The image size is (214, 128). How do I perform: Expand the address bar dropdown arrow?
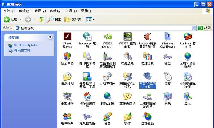194,28
